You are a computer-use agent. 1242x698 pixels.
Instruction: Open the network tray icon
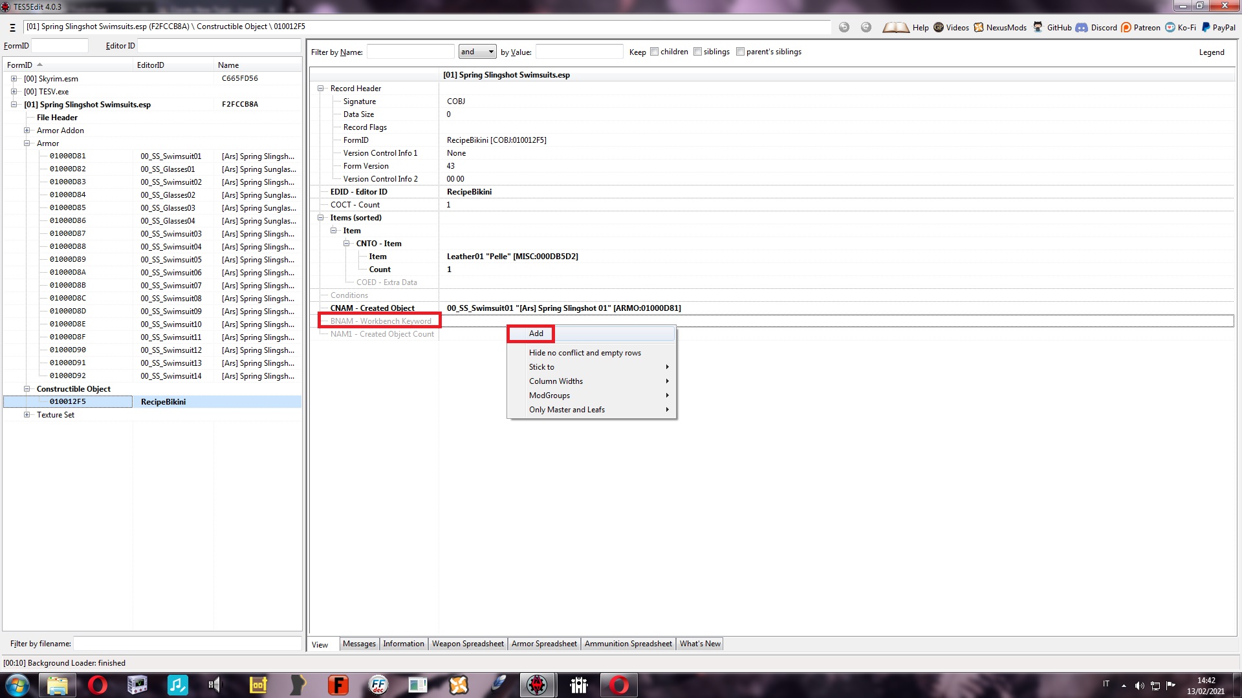(x=1155, y=686)
